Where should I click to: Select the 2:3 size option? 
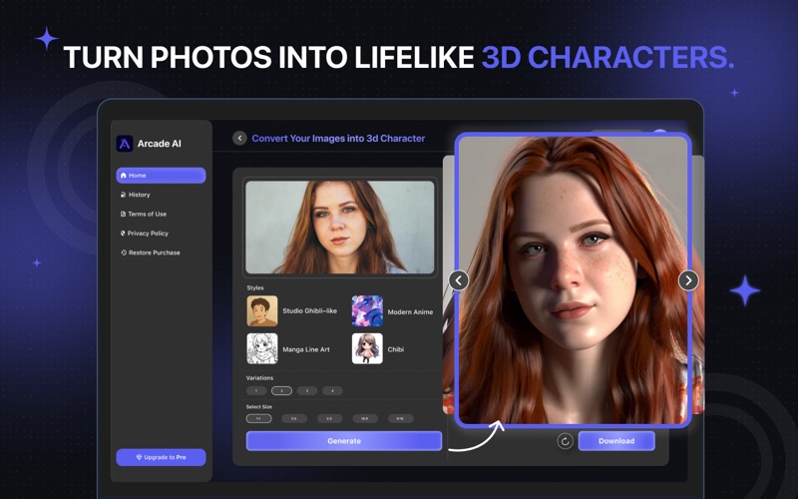tap(330, 418)
